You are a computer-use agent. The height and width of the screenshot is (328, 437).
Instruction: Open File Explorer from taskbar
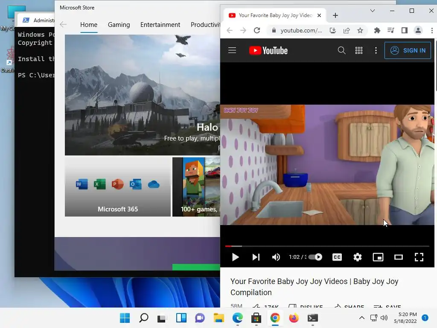tap(219, 318)
